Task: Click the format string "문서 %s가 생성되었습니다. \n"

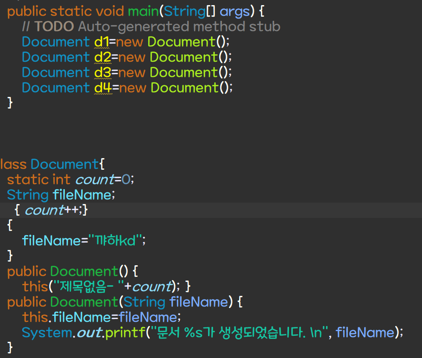Action: [239, 332]
